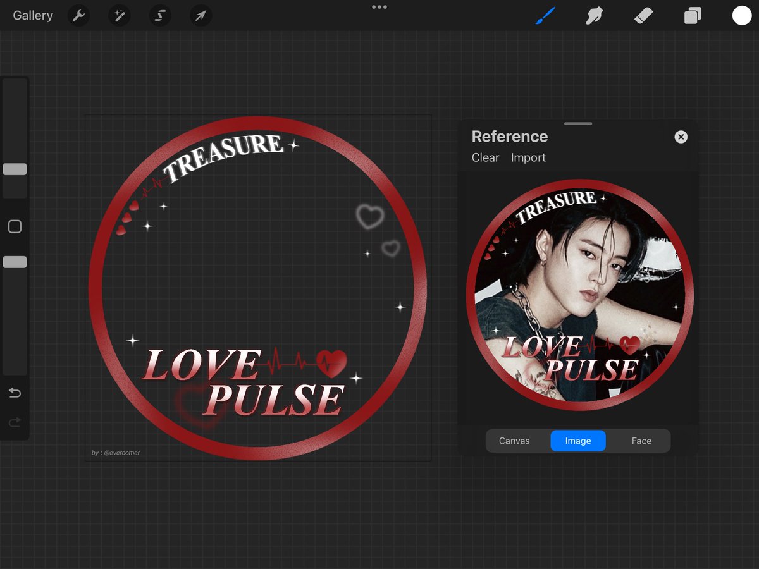Open the Adjustments magic wand menu

(119, 16)
